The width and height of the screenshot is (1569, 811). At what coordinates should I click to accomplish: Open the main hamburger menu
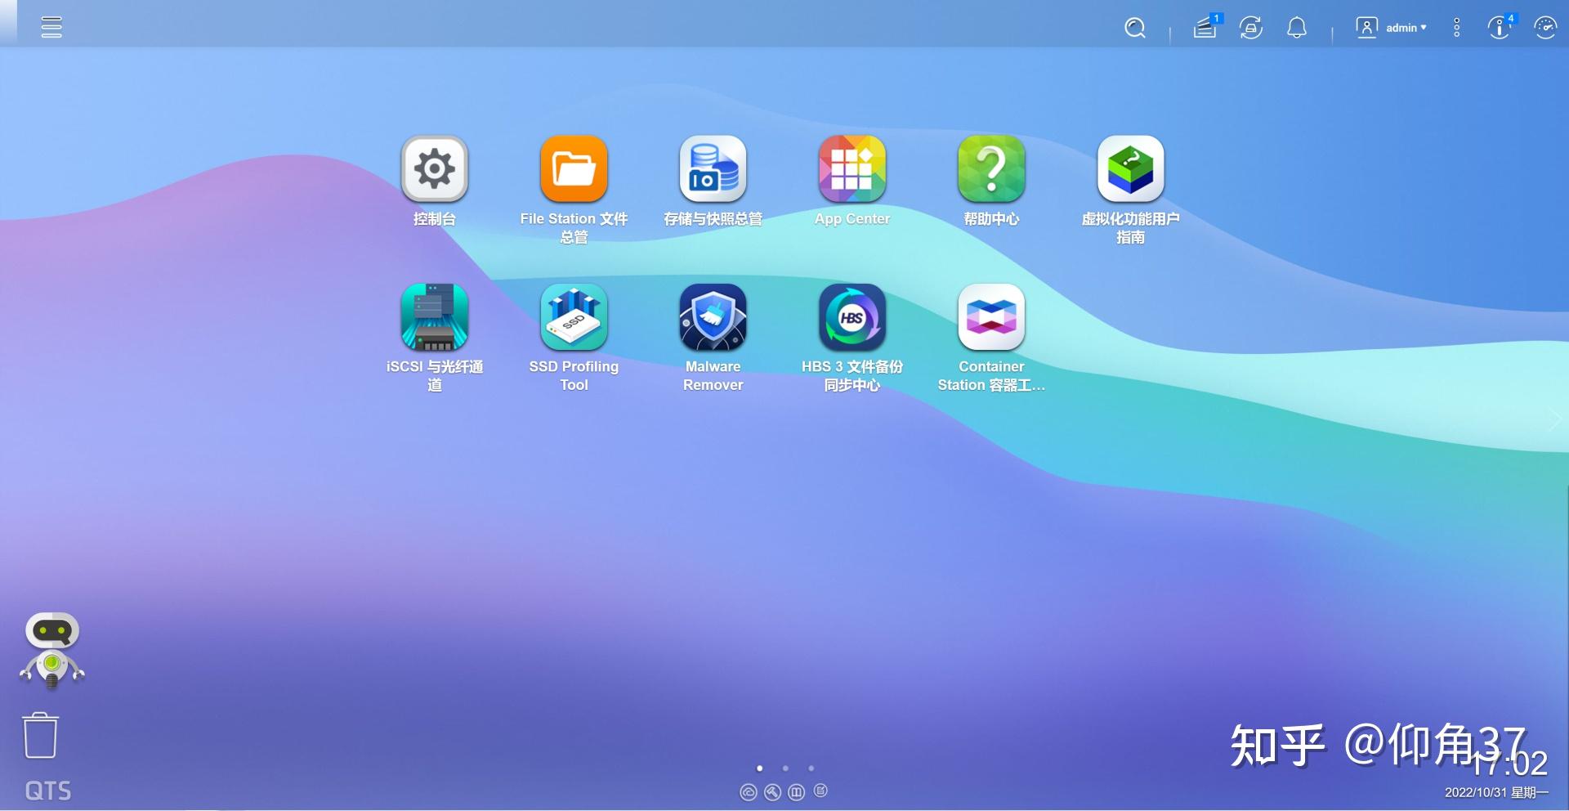tap(51, 27)
